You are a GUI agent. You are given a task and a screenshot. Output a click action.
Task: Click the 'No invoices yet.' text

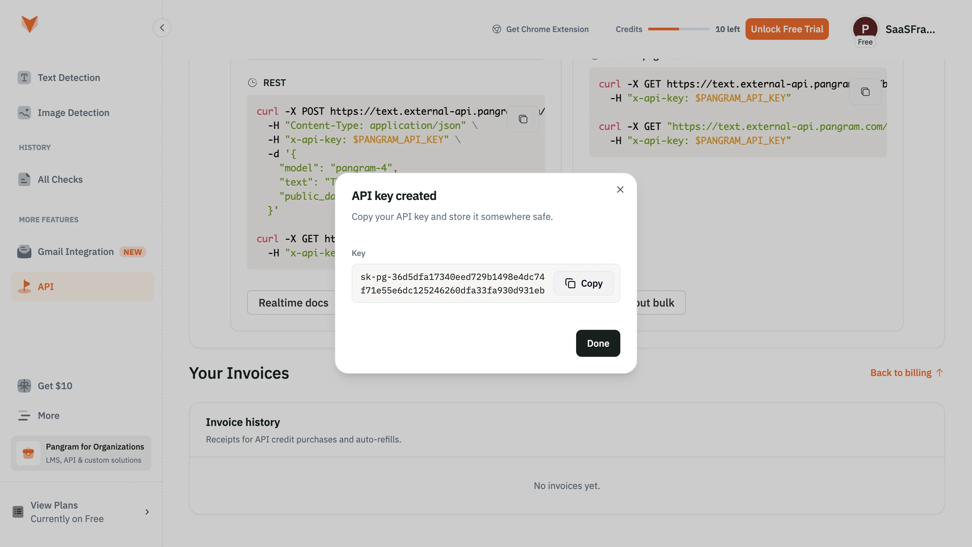click(x=567, y=486)
